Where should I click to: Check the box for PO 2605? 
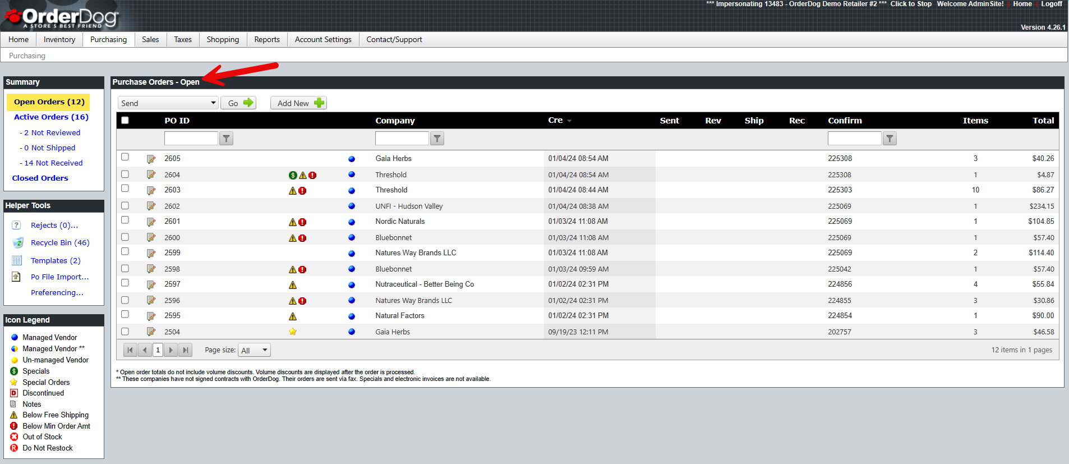click(125, 157)
